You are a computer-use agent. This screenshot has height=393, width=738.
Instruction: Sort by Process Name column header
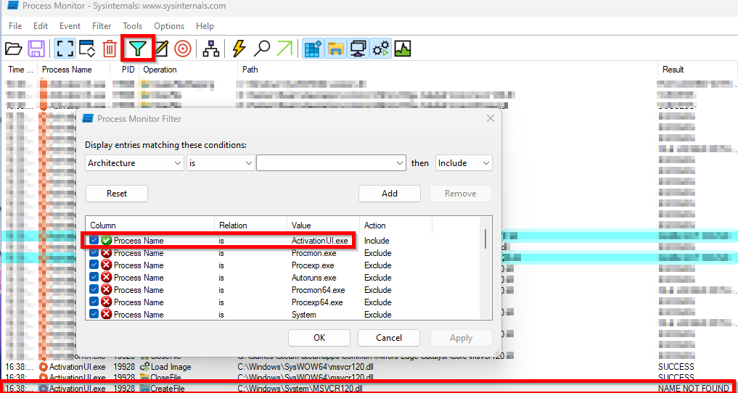pyautogui.click(x=67, y=70)
